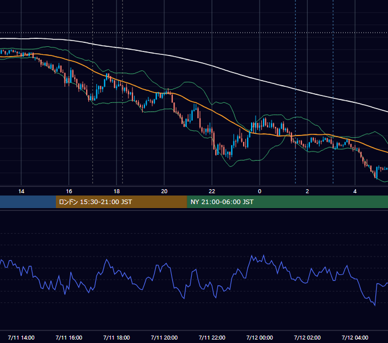This screenshot has height=343, width=388.
Task: Click hour label 0 on price chart axis
Action: pyautogui.click(x=260, y=192)
